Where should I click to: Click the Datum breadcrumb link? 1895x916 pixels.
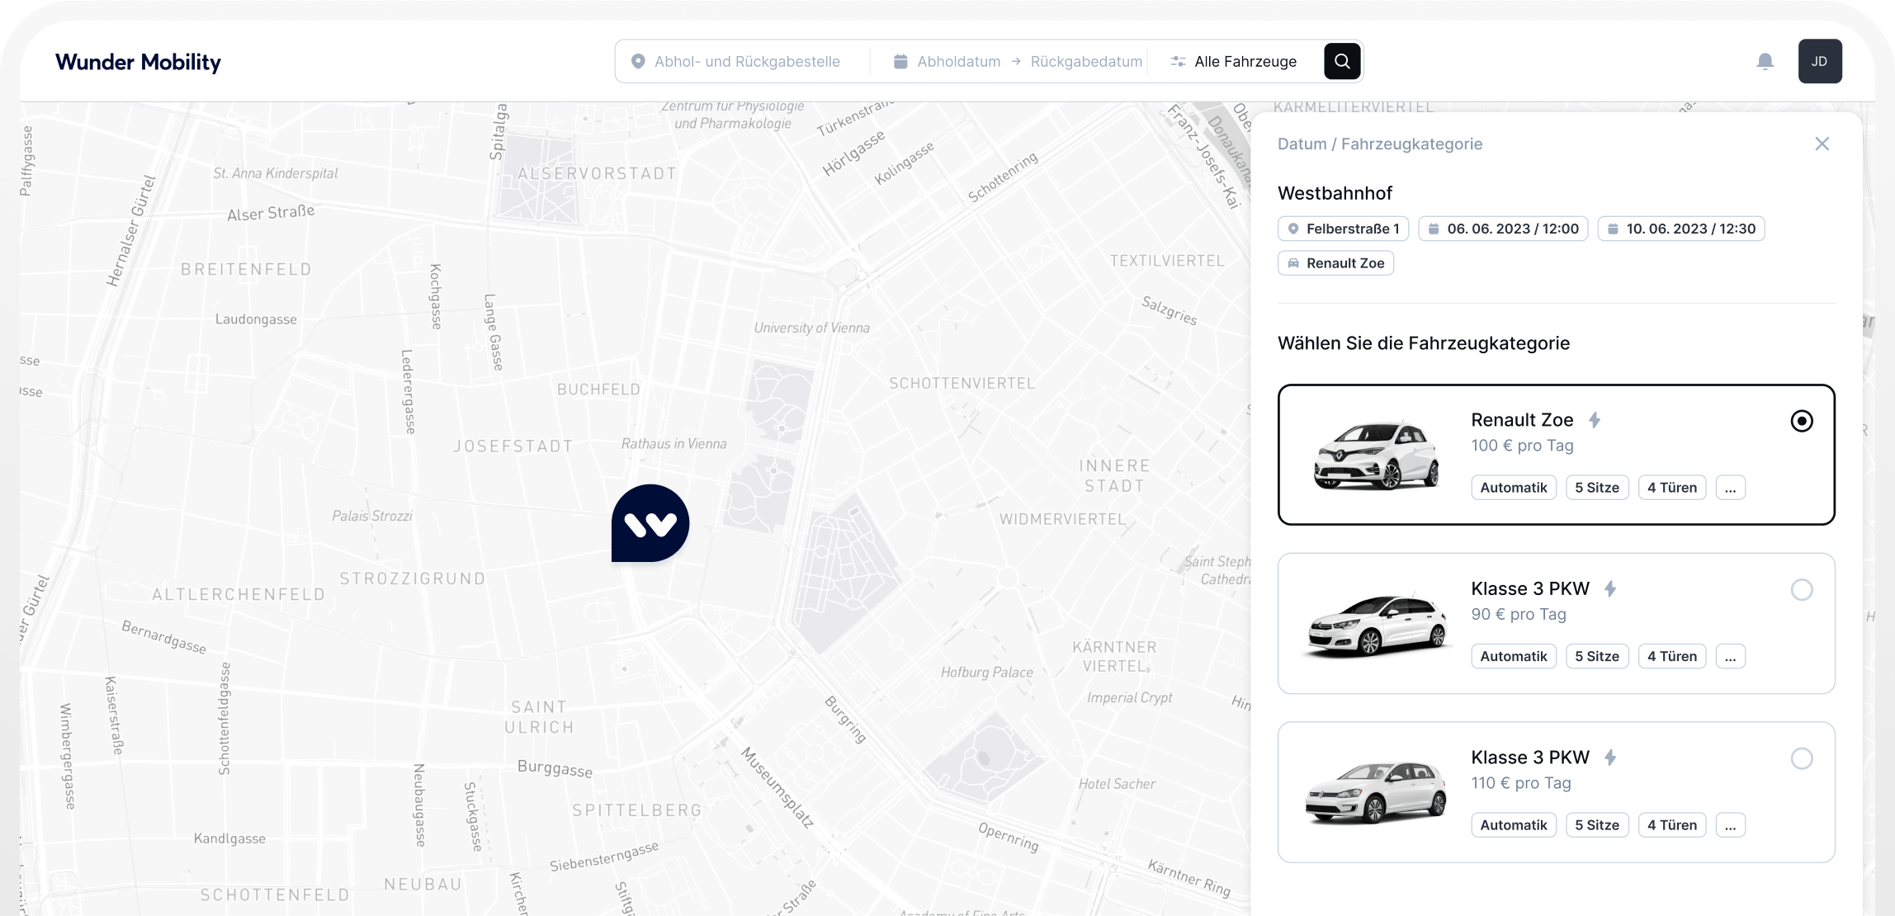[1302, 144]
